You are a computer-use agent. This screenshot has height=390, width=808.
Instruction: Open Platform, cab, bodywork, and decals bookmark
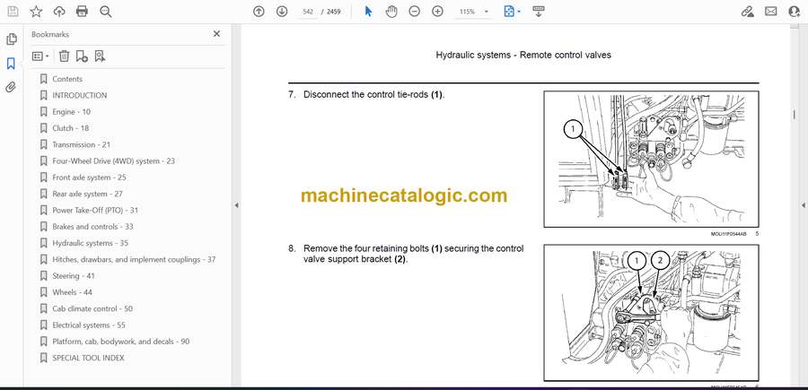click(120, 342)
